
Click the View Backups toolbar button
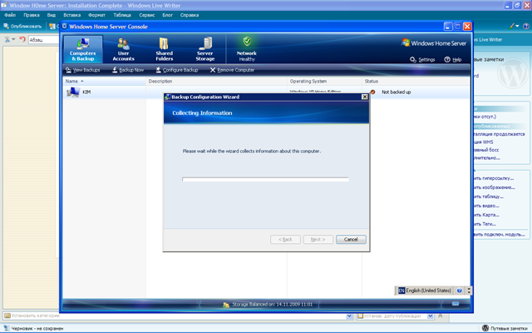83,70
